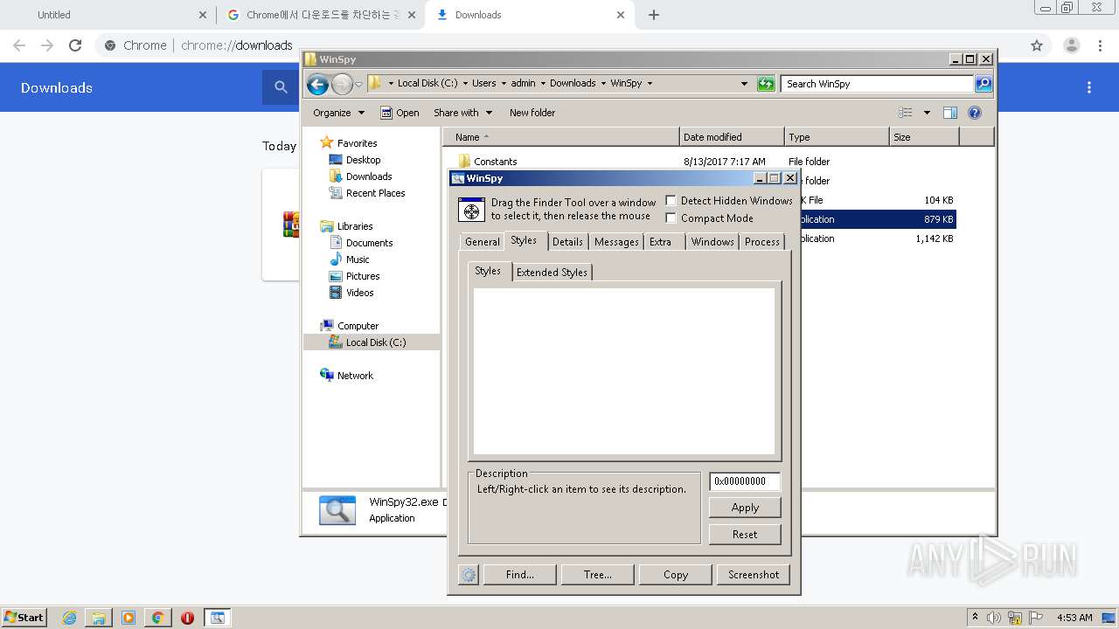Expand the Users breadcrumb dropdown arrow
This screenshot has height=629, width=1119.
click(x=504, y=84)
